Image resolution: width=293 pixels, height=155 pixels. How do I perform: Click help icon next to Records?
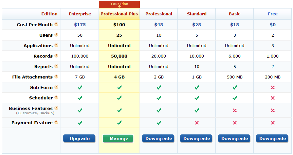point(56,56)
